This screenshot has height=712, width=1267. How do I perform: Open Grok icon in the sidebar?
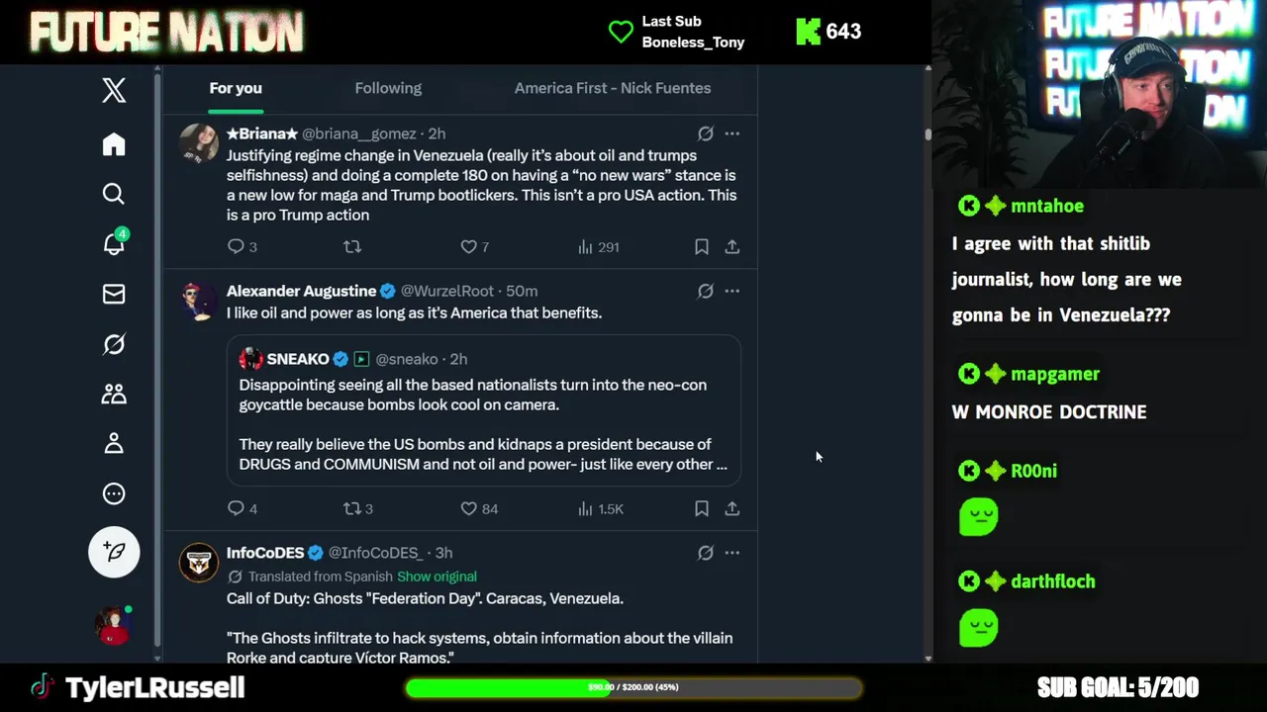coord(114,344)
